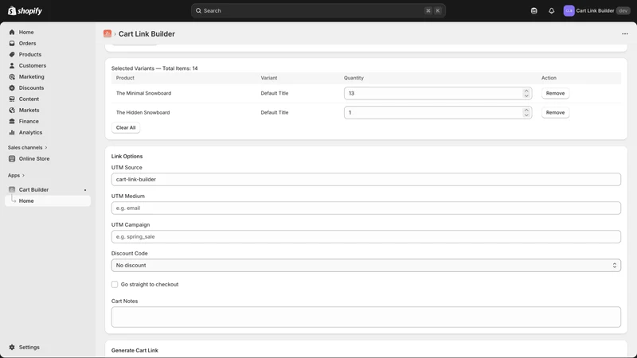The width and height of the screenshot is (637, 358).
Task: Click The Hidden Snowboard product name
Action: pyautogui.click(x=143, y=112)
